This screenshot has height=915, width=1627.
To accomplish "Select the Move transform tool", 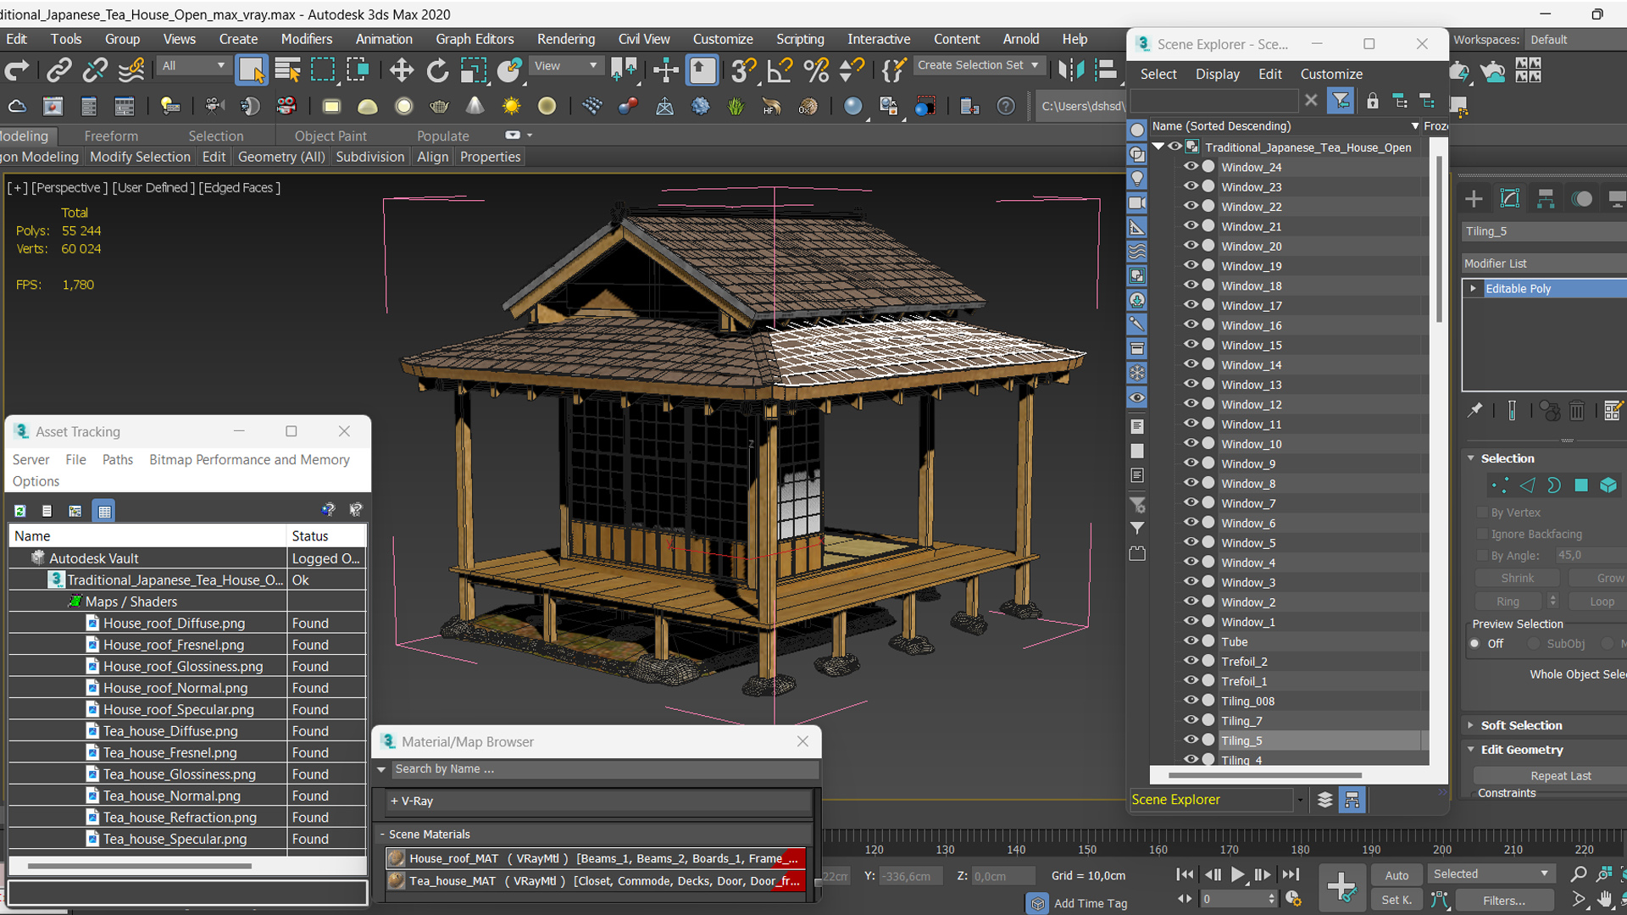I will tap(401, 70).
